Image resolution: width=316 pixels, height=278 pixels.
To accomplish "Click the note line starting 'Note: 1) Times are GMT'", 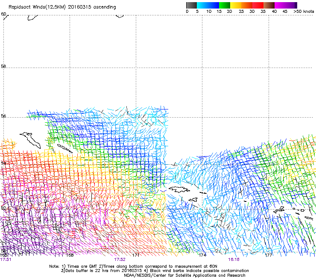I will click(x=133, y=266).
